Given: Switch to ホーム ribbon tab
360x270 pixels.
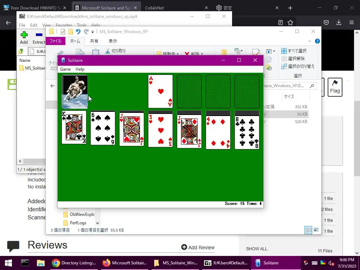Looking at the screenshot, I should 75,41.
